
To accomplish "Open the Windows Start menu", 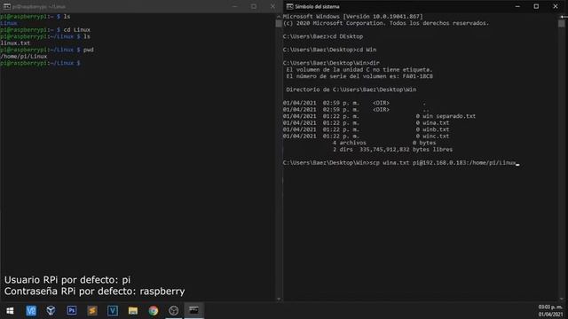I will 10,310.
